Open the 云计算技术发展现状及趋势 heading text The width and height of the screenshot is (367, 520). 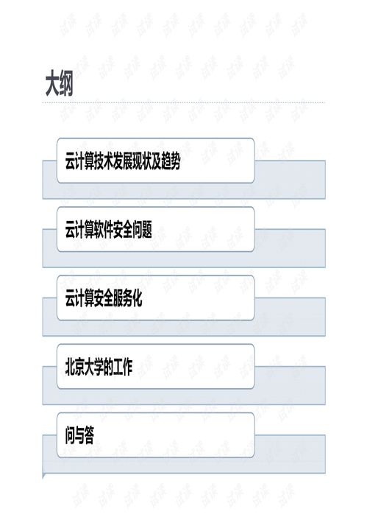(123, 161)
